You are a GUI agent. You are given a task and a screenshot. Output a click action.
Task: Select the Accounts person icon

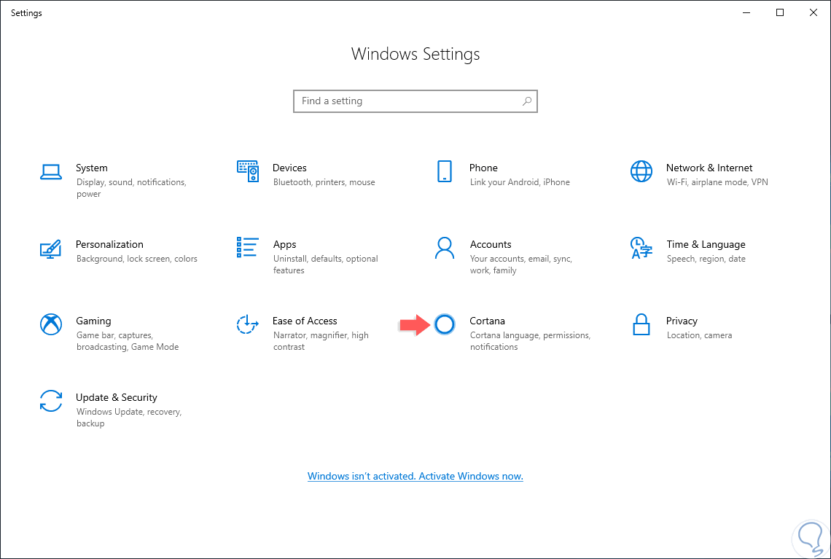[444, 248]
